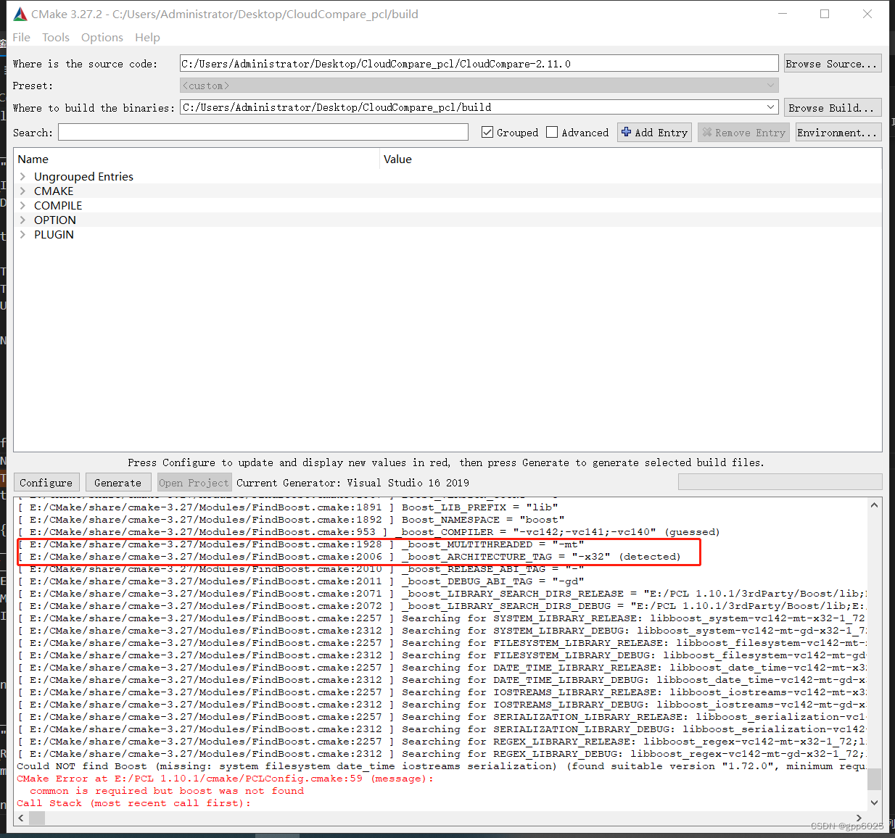Select the PLUGIN tree row label
The width and height of the screenshot is (895, 838).
[x=54, y=234]
